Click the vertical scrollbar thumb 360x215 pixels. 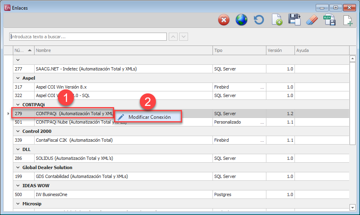(352, 103)
